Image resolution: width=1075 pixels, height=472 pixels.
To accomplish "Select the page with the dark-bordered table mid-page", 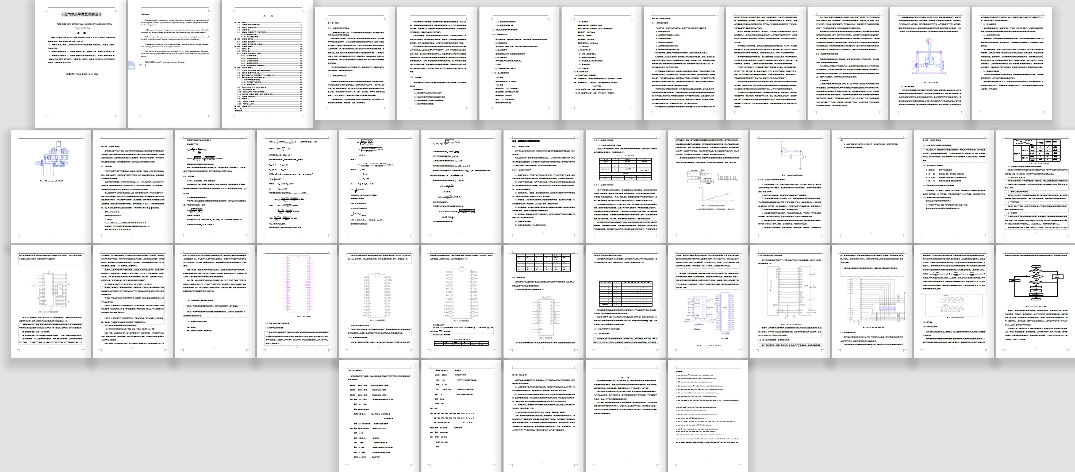I will (x=625, y=301).
